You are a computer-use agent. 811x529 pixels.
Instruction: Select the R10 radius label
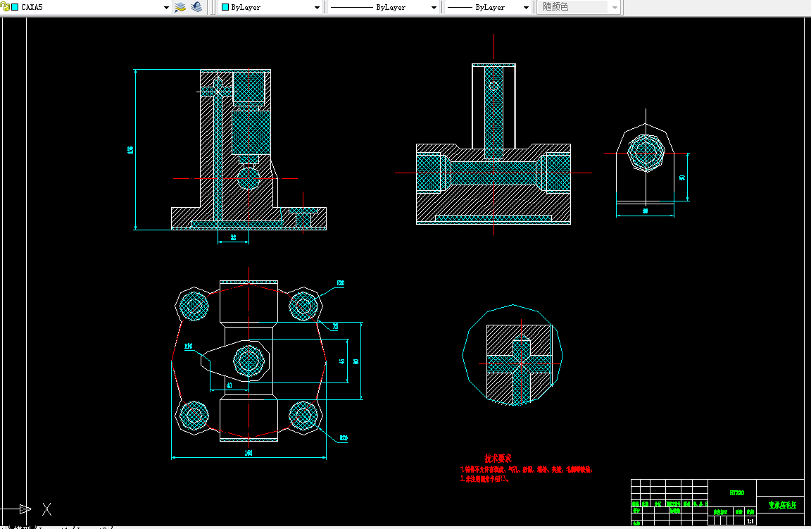[188, 347]
